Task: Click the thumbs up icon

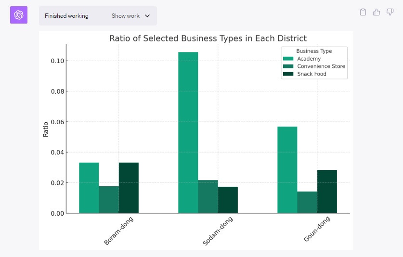Action: [377, 12]
